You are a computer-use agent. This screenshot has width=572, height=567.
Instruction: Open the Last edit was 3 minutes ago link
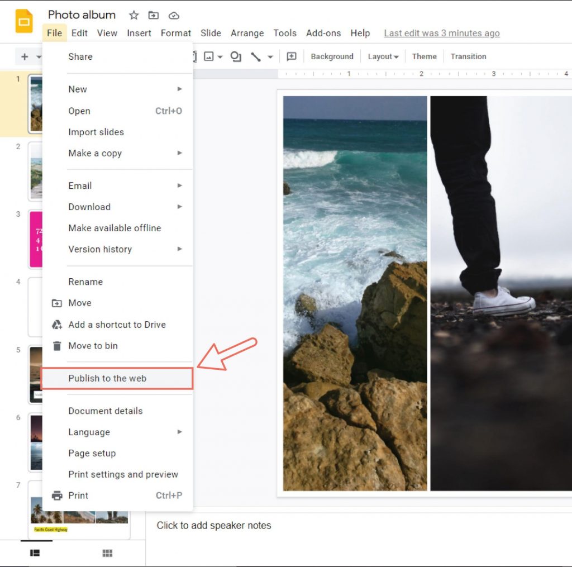pyautogui.click(x=442, y=33)
